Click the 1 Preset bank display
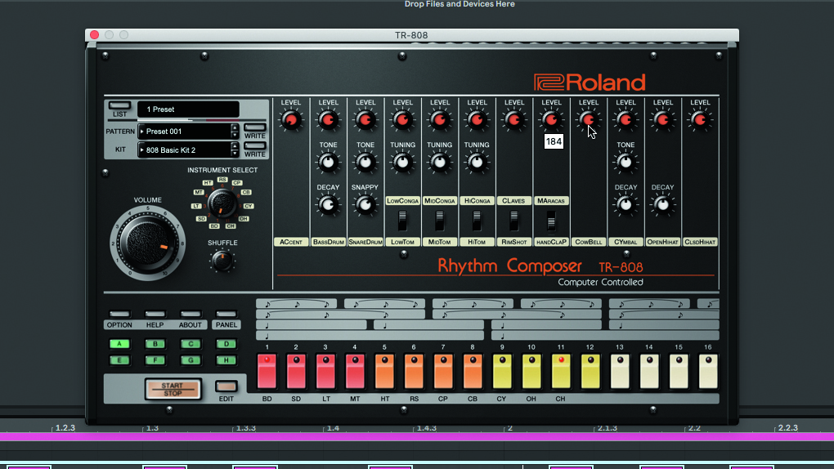The image size is (834, 469). pyautogui.click(x=188, y=109)
